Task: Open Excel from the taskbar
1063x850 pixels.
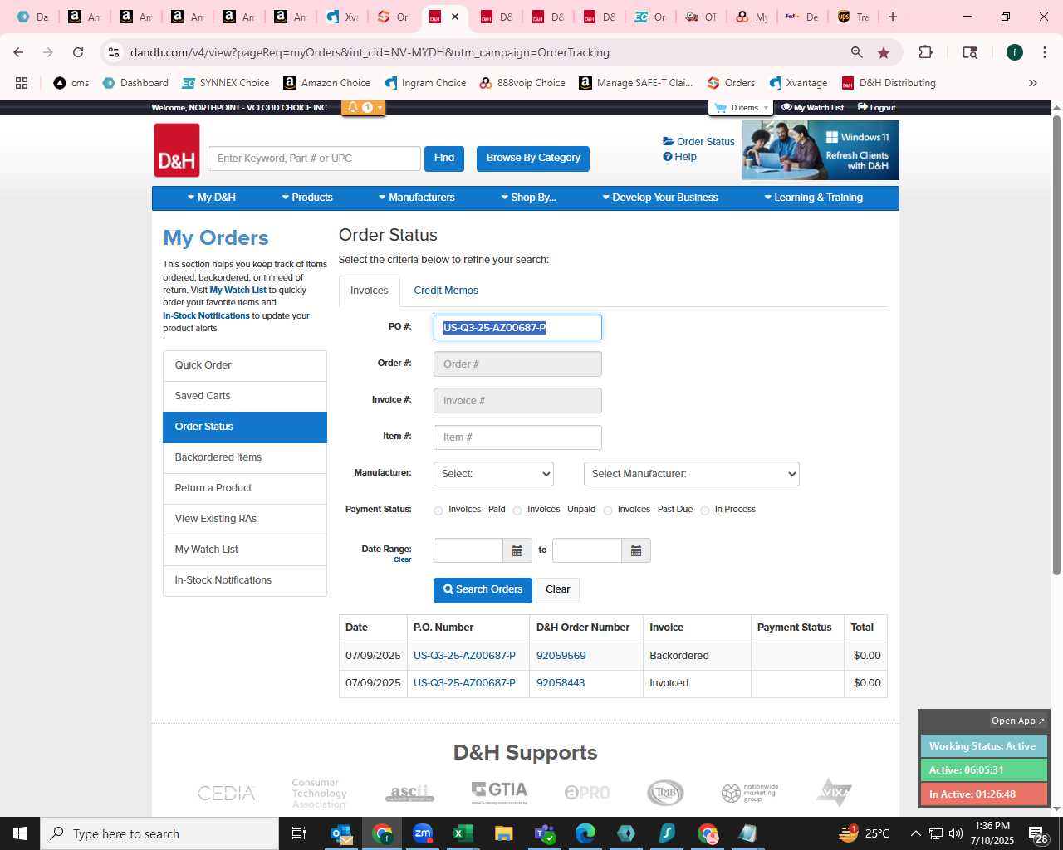Action: [x=463, y=833]
